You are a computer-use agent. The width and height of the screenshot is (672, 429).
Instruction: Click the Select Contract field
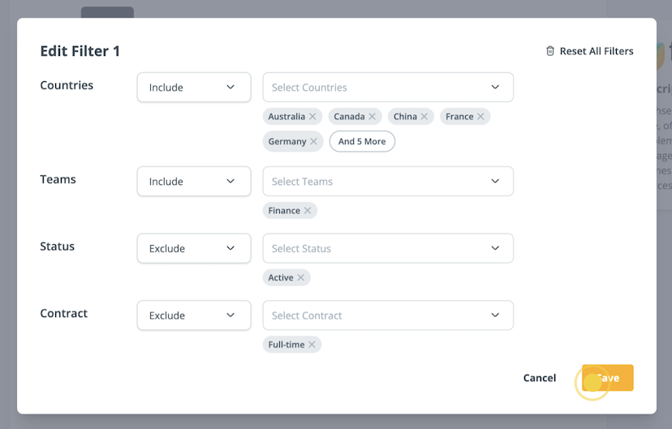(387, 315)
